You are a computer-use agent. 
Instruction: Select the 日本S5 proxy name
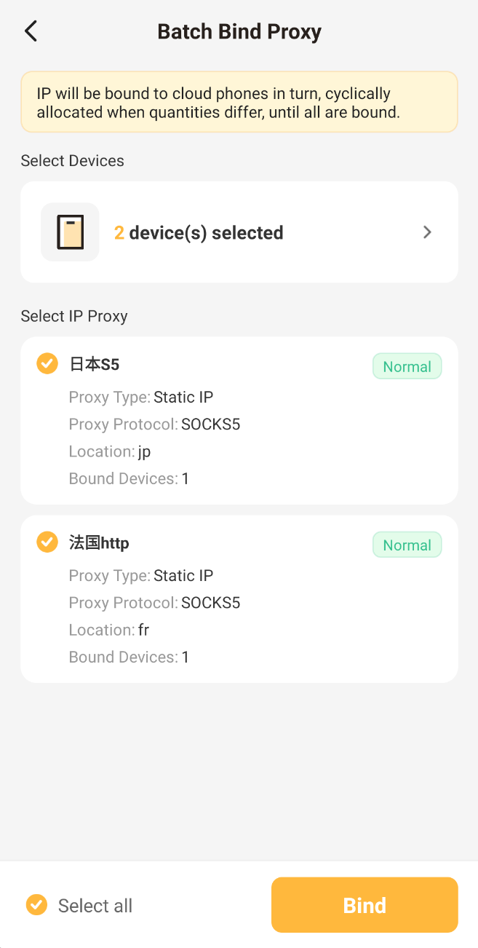[95, 364]
